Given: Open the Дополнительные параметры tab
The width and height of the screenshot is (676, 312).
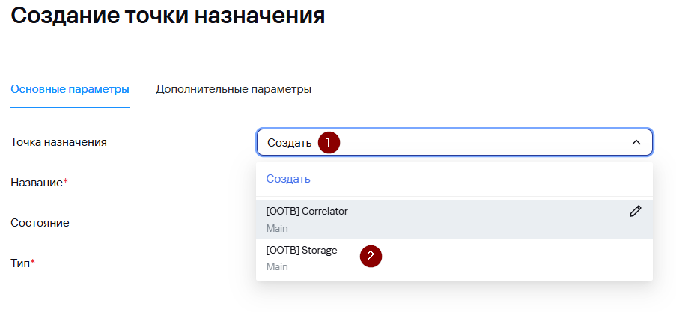Looking at the screenshot, I should pyautogui.click(x=234, y=89).
